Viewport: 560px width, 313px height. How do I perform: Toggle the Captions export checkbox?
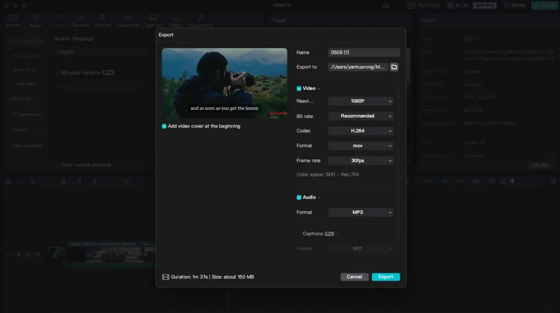tap(299, 234)
